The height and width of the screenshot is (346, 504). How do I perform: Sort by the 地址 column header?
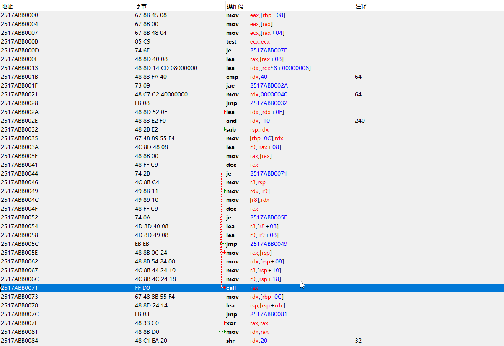(67, 6)
